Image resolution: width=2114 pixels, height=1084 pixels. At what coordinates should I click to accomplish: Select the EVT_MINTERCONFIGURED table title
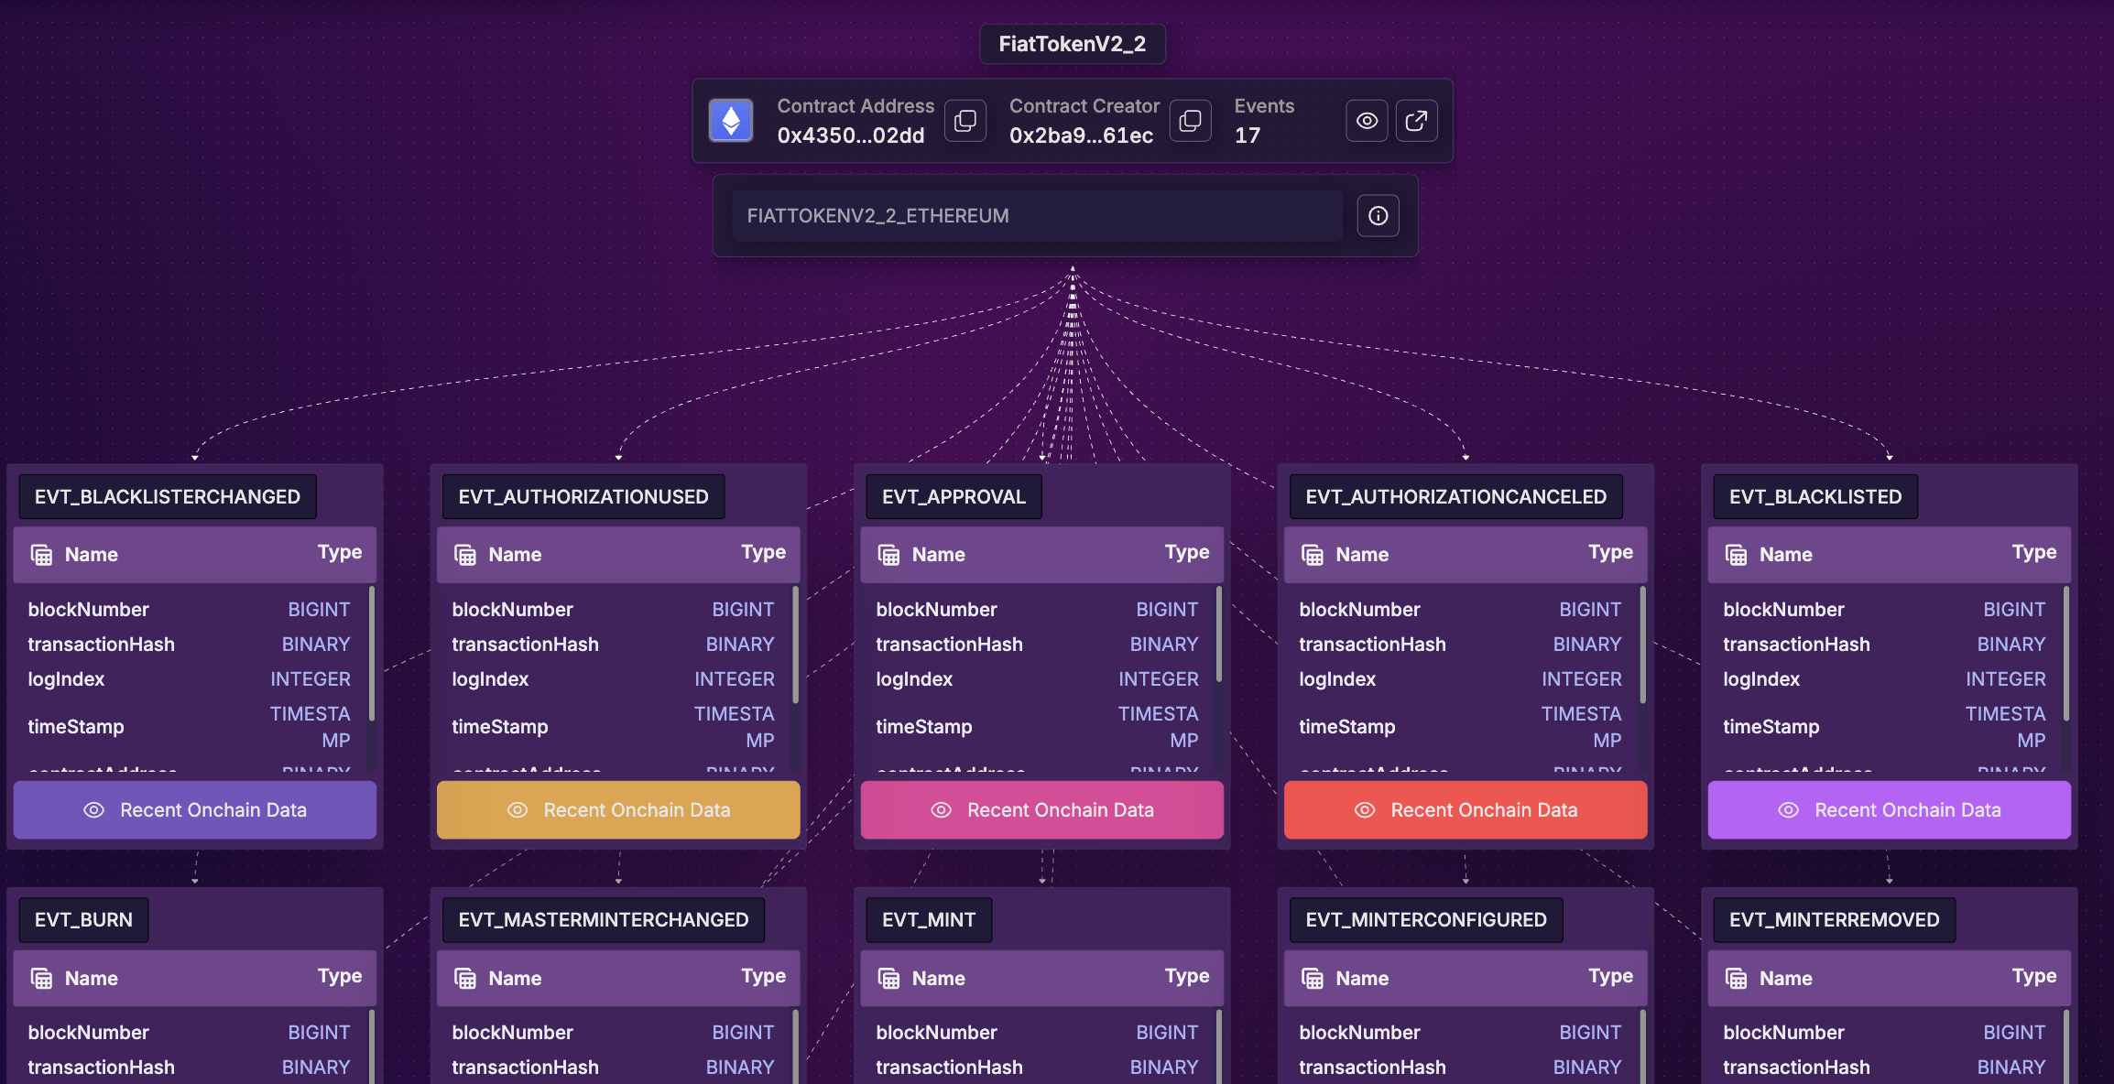click(x=1425, y=920)
